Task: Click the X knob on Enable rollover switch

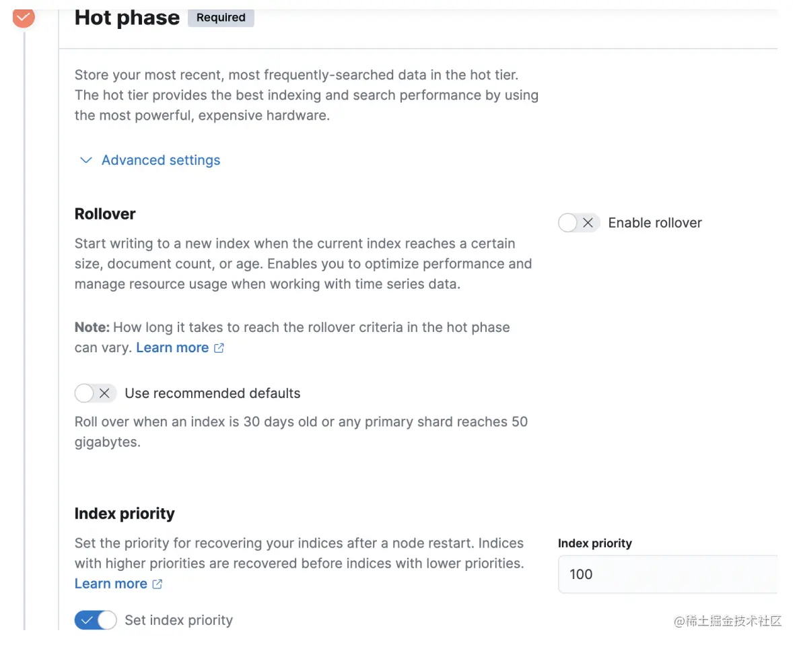Action: 588,223
